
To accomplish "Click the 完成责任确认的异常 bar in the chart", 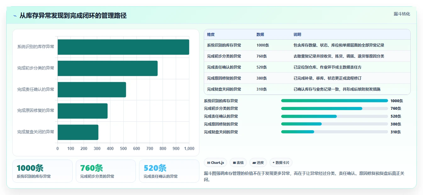I will click(92, 90).
